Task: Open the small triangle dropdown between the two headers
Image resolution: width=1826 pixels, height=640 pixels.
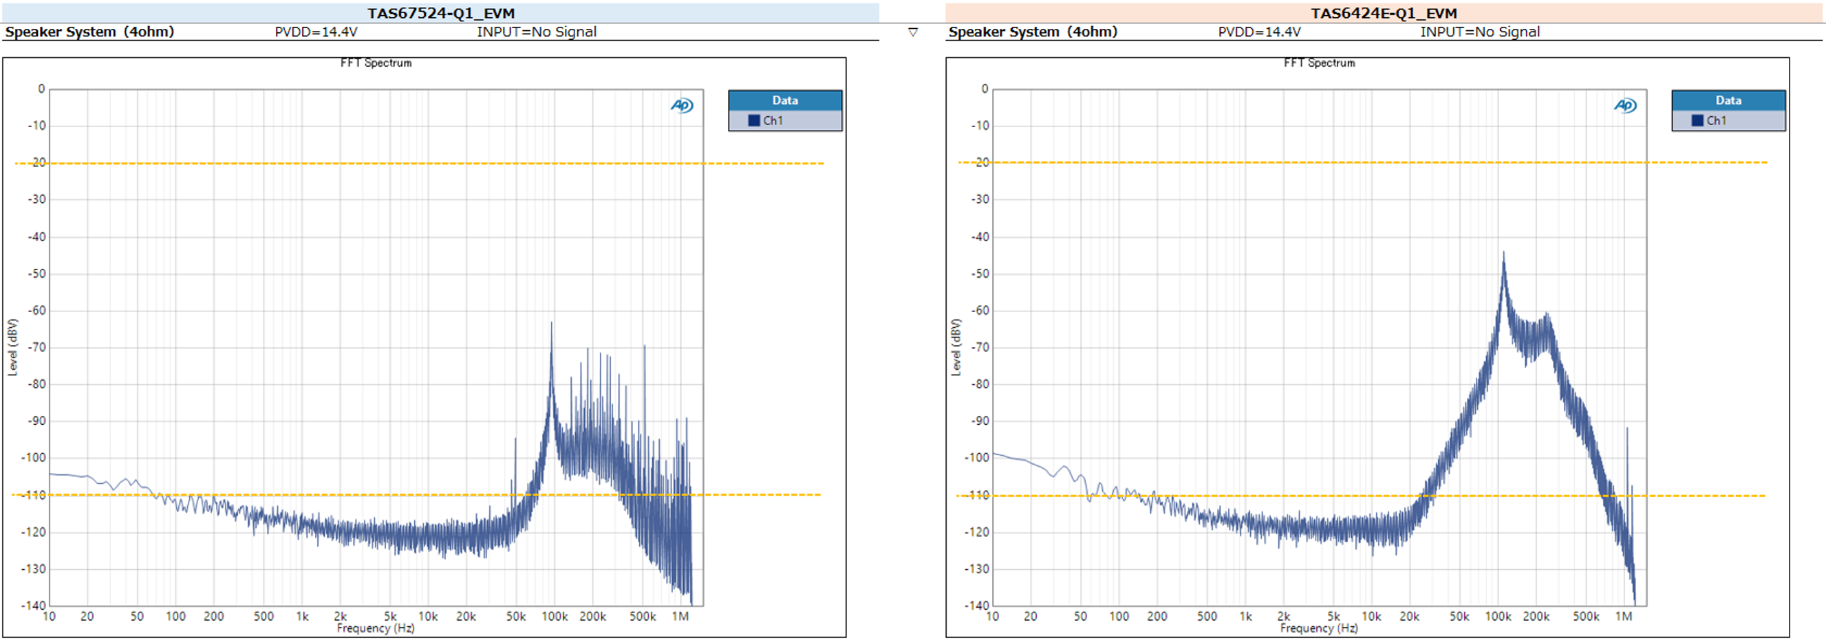Action: point(913,32)
